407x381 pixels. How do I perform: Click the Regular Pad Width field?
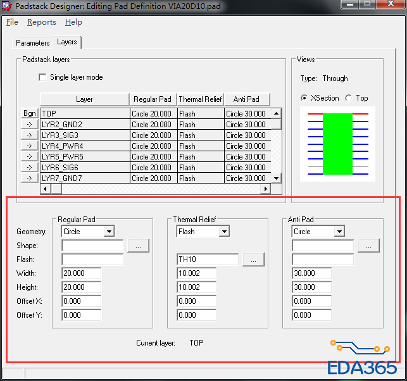[x=82, y=273]
